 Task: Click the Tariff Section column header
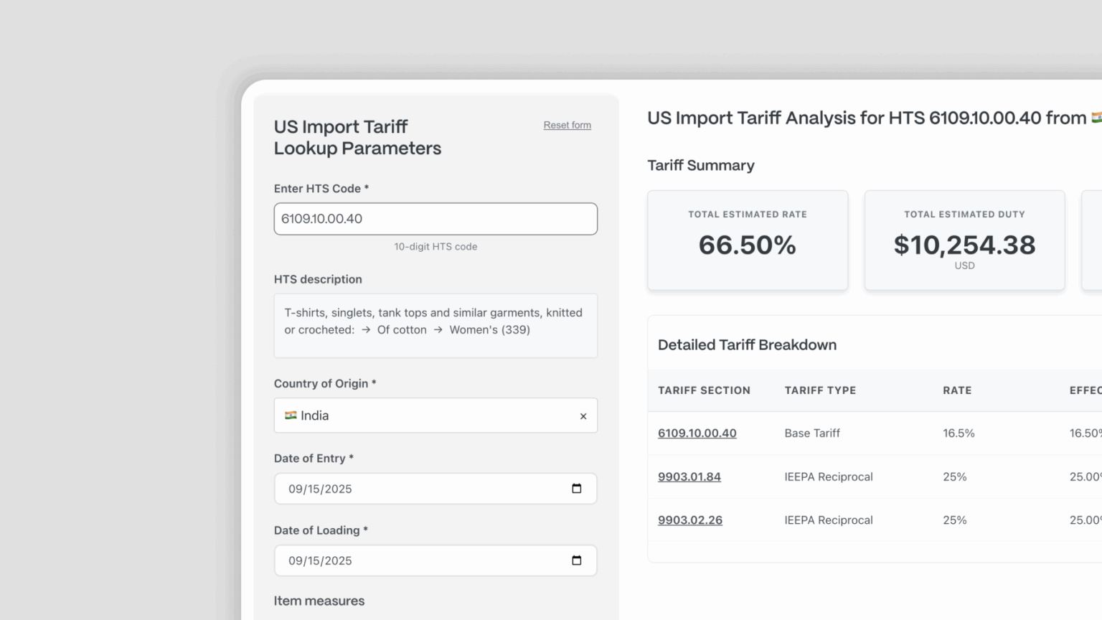[704, 390]
